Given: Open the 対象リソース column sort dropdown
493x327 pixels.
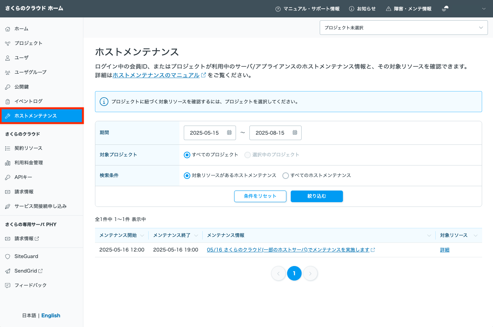Looking at the screenshot, I should [476, 235].
